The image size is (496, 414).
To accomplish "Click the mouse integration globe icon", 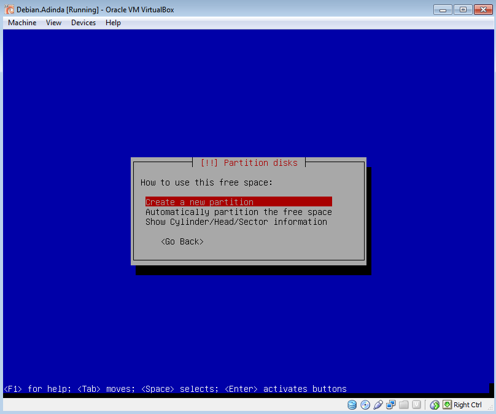I will pos(435,405).
